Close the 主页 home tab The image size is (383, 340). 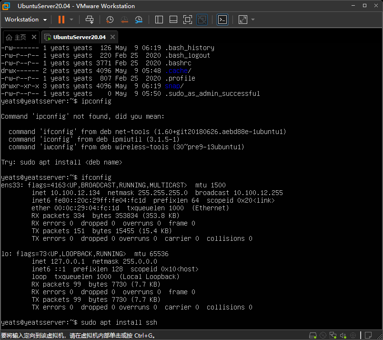(34, 37)
